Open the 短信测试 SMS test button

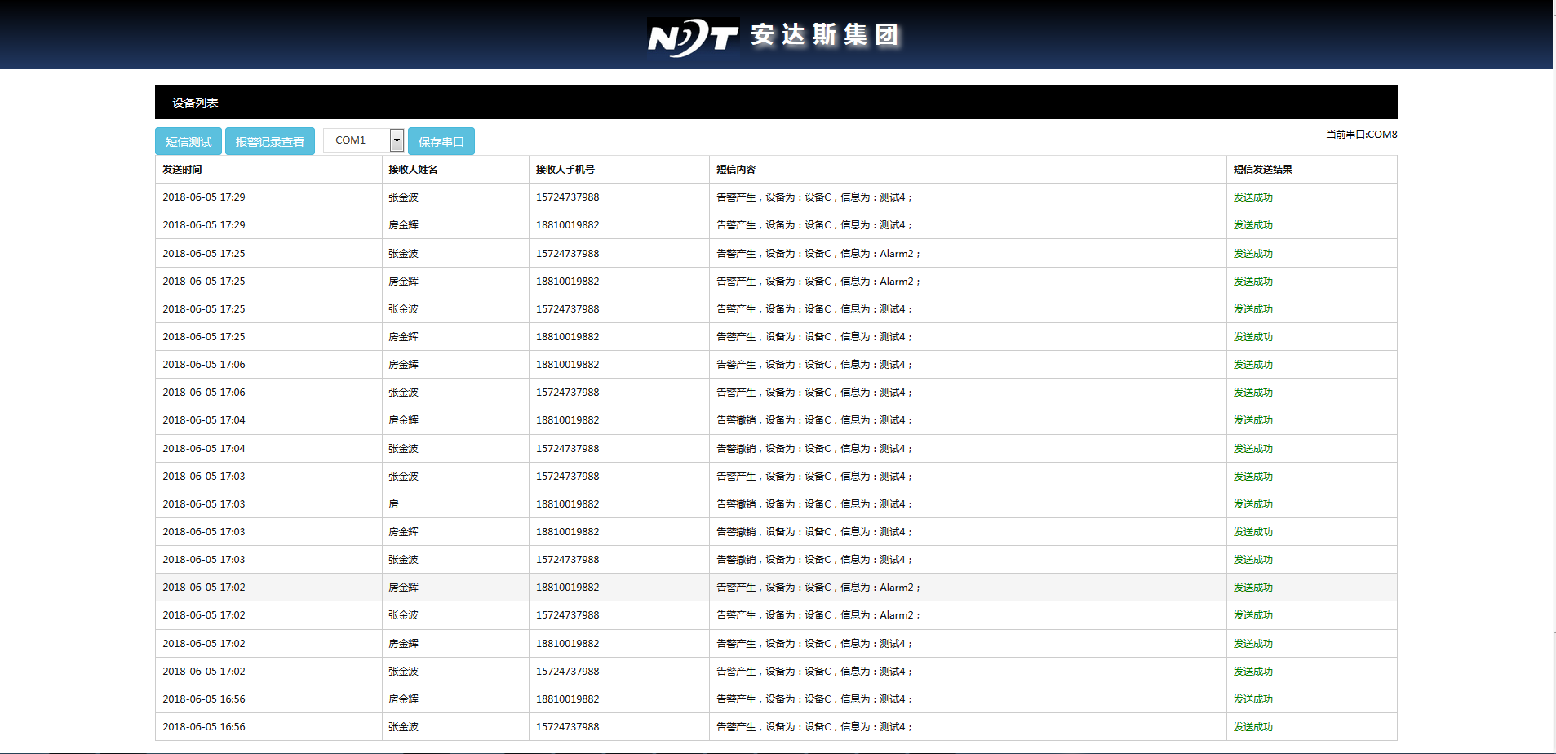188,141
